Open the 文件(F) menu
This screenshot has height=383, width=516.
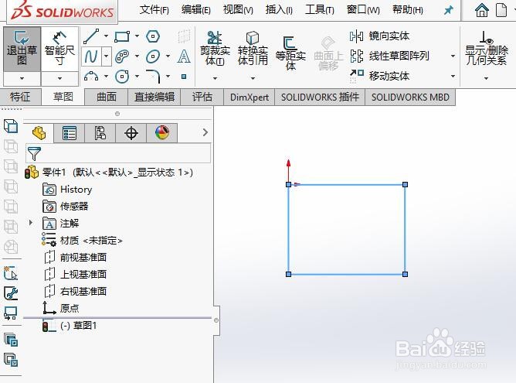[154, 10]
